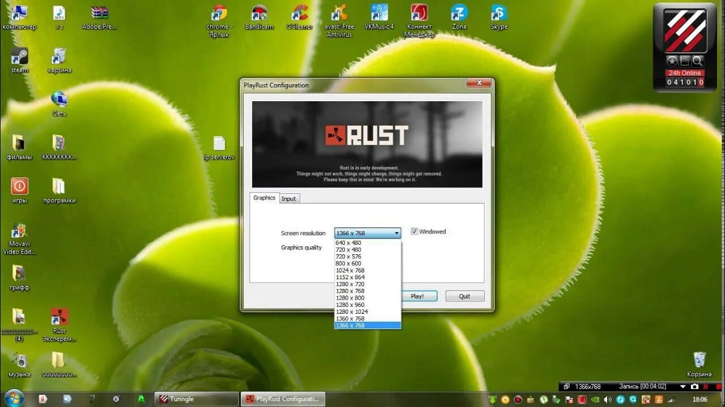
Task: Click the camera snapshot icon in the recorder bar
Action: [x=695, y=387]
